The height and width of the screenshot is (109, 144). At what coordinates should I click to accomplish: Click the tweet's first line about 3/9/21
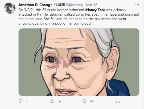pos(72,10)
